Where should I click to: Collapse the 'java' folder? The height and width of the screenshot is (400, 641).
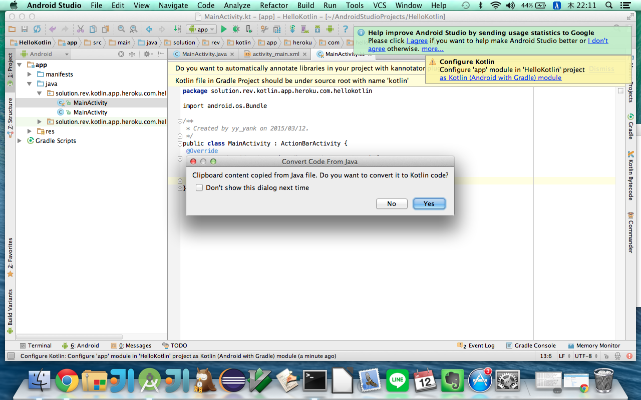pyautogui.click(x=30, y=84)
